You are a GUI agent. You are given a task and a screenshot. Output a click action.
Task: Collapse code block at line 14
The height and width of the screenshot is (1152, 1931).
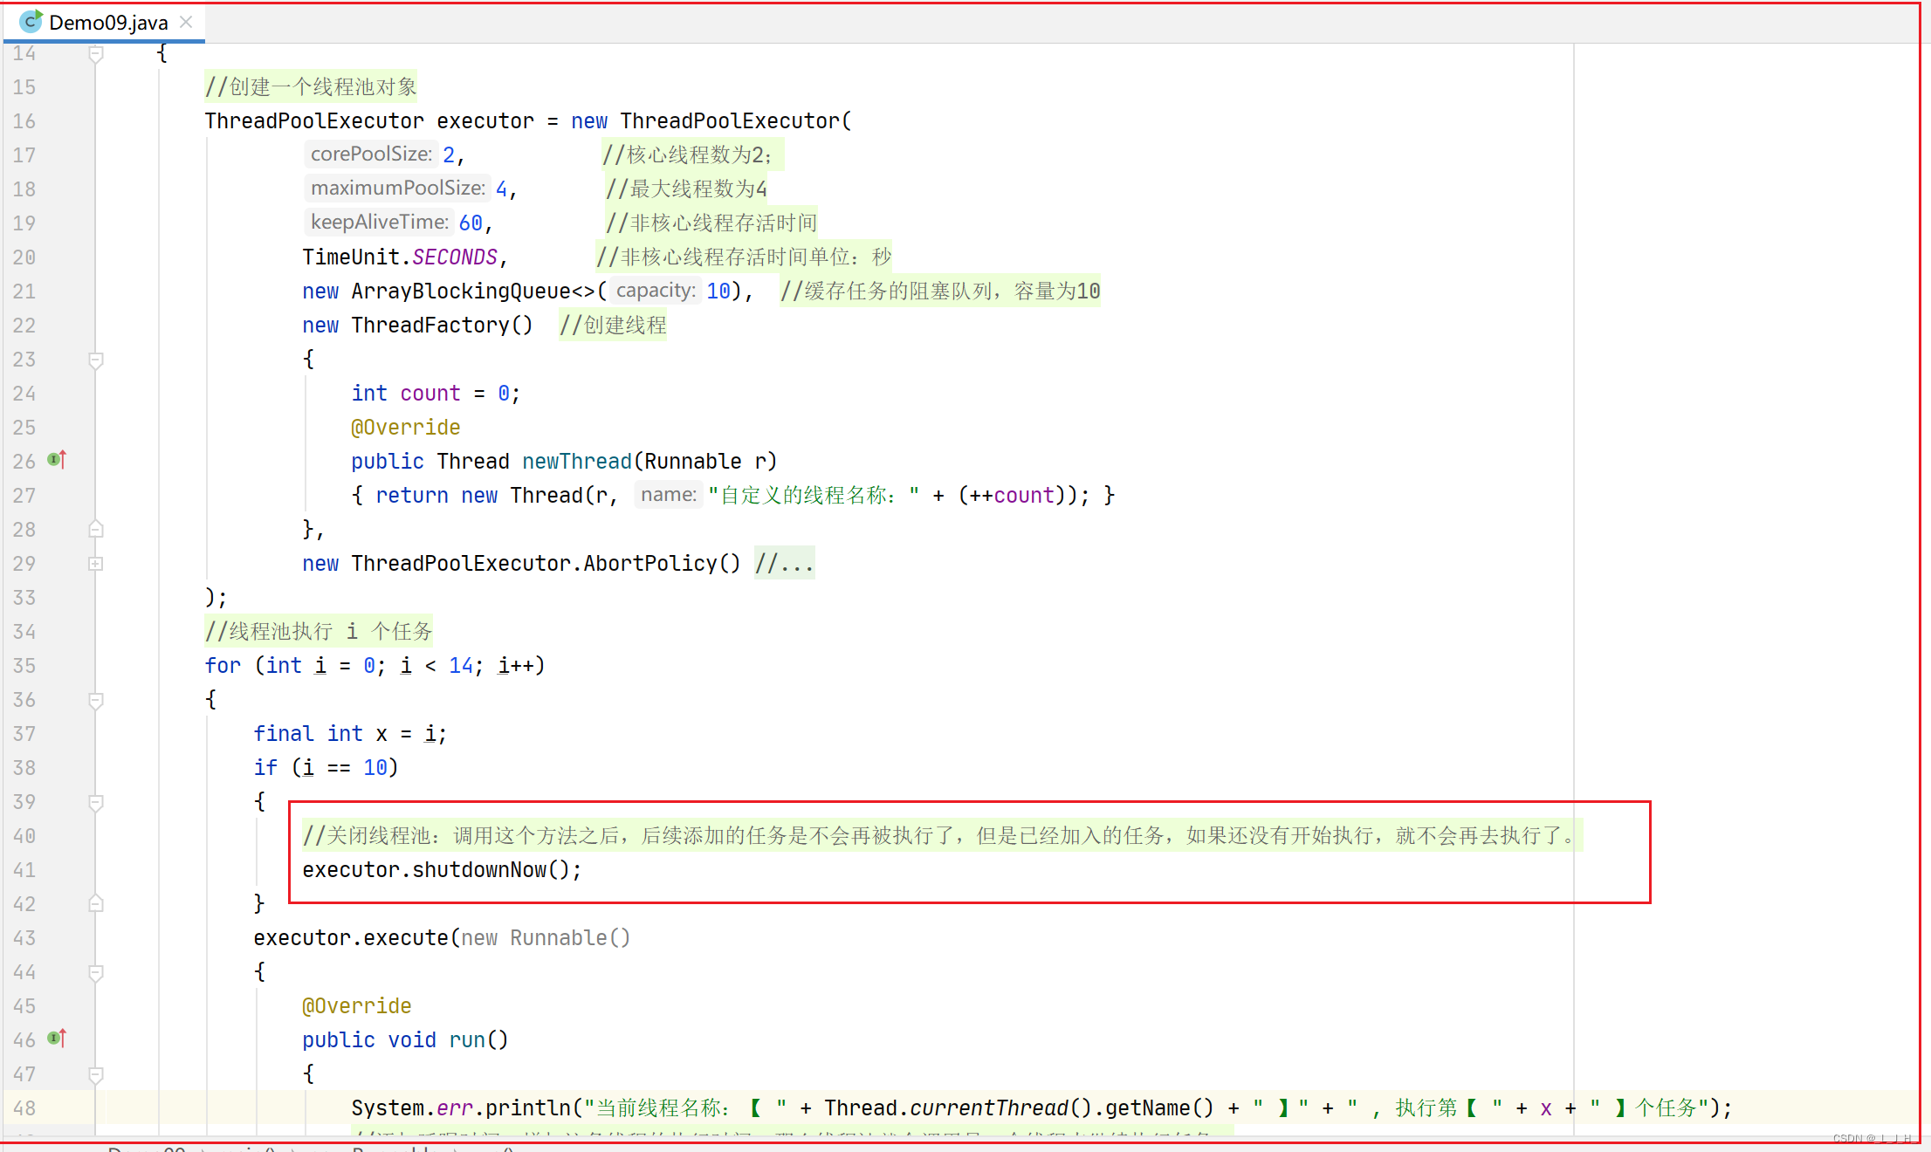coord(96,54)
